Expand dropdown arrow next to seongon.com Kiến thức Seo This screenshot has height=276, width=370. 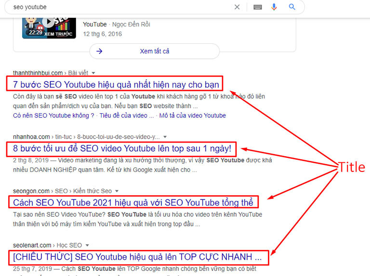(117, 191)
